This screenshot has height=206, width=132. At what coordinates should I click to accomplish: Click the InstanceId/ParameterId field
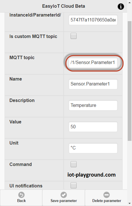(93, 20)
